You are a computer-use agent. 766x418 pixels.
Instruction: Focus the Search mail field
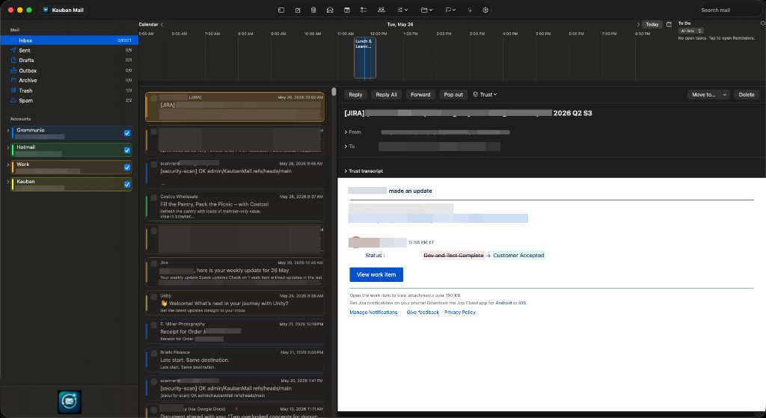[729, 10]
